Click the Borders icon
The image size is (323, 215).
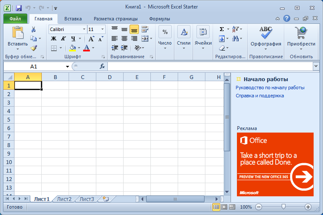[x=54, y=48]
